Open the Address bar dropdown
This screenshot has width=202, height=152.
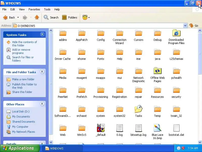pyautogui.click(x=185, y=26)
